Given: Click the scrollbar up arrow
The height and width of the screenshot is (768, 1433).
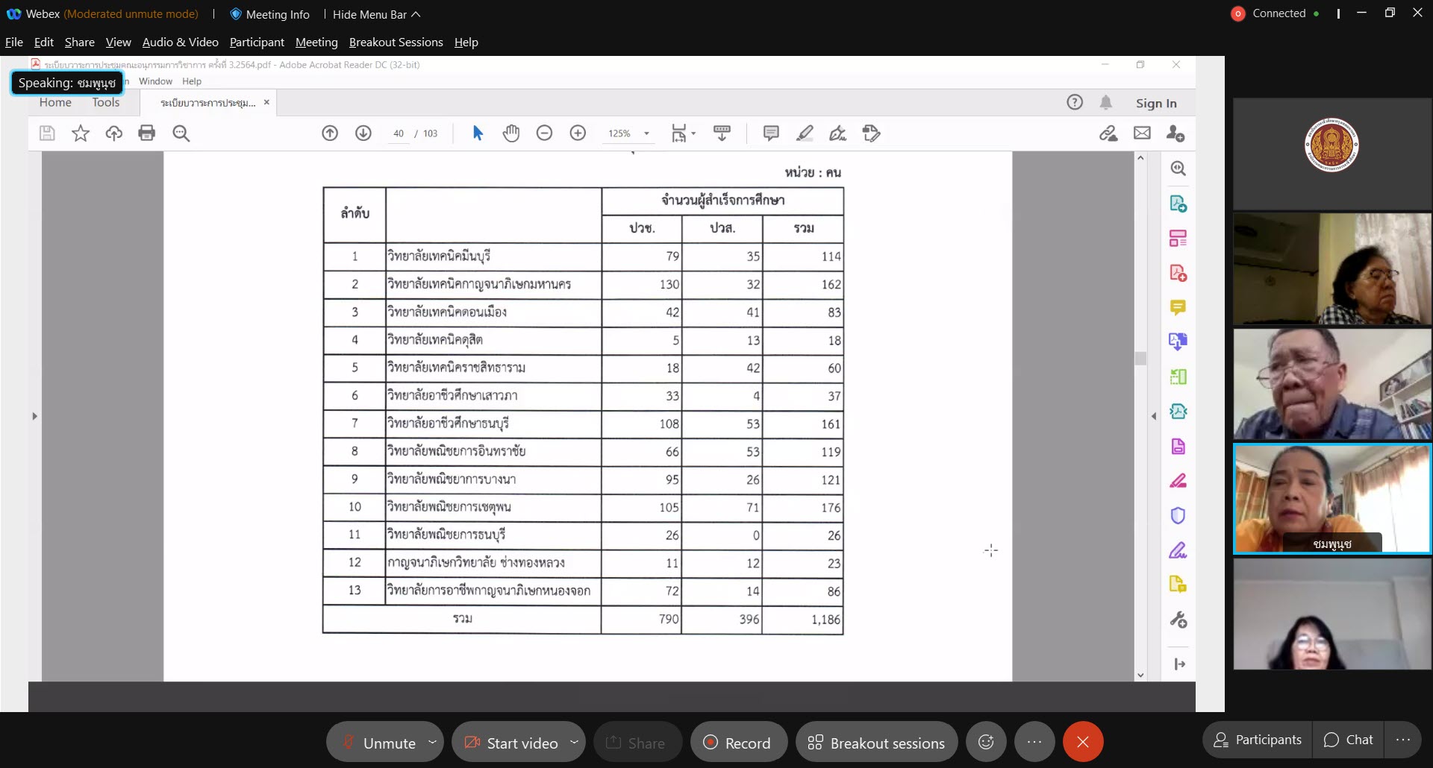Looking at the screenshot, I should (1140, 157).
